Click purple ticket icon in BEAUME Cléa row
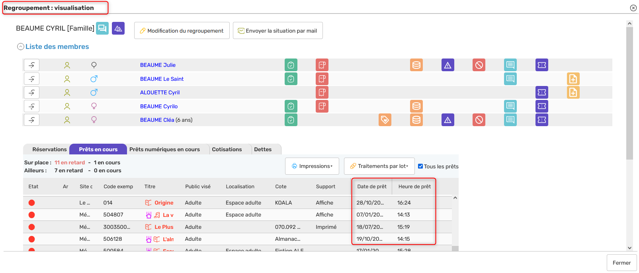Viewport: 639px width, 273px height. [x=542, y=120]
